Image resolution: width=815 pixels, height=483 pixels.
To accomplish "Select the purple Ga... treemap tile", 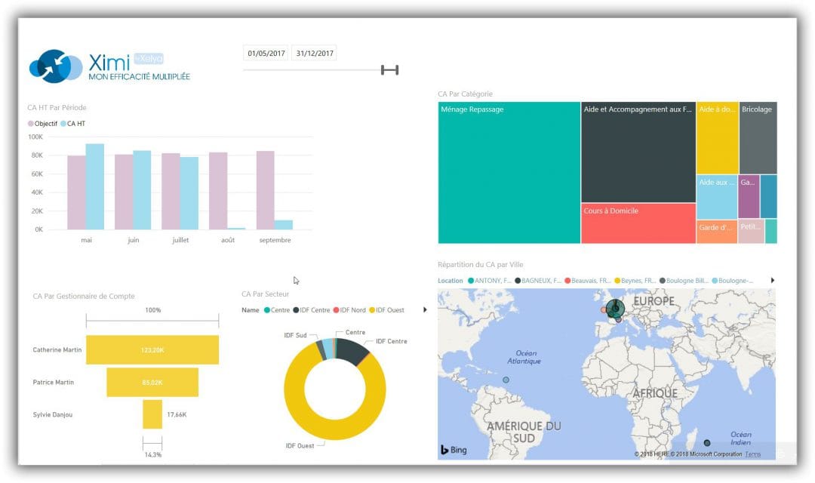I will (749, 196).
